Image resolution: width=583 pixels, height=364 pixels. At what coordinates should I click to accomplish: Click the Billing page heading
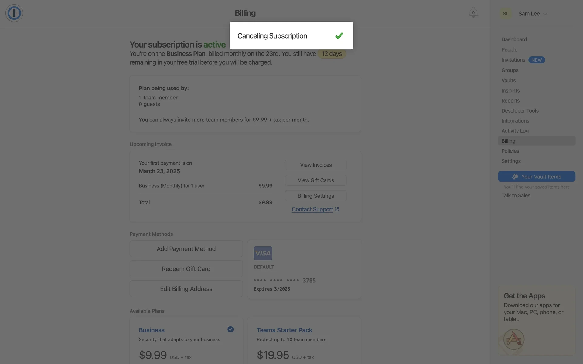tap(245, 13)
